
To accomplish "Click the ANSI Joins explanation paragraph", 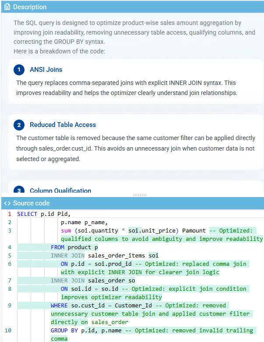I will (x=127, y=88).
